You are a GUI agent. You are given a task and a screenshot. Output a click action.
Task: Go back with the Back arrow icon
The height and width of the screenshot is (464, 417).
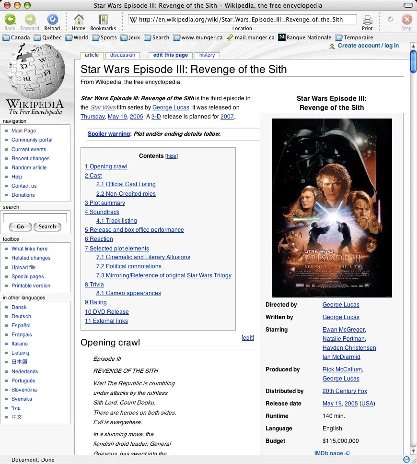(10, 20)
